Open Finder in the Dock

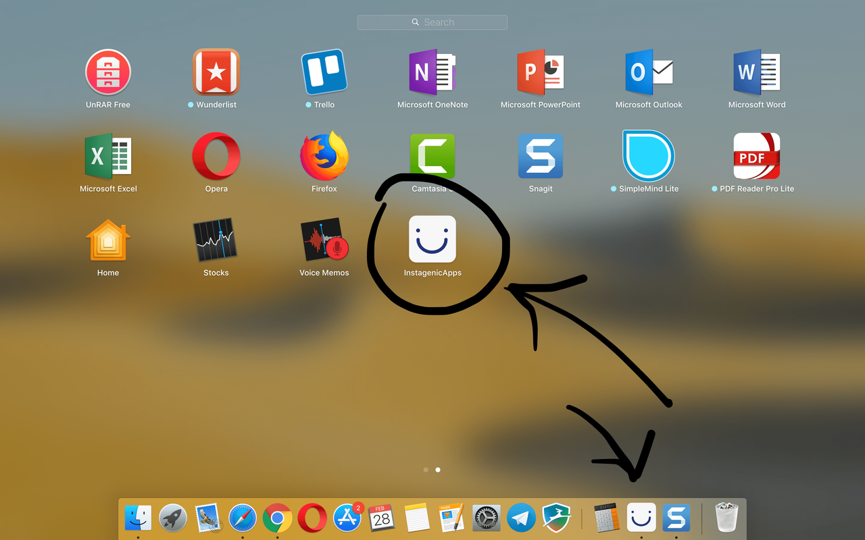[139, 518]
